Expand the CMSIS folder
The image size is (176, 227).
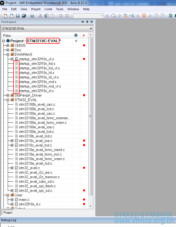(x=8, y=45)
